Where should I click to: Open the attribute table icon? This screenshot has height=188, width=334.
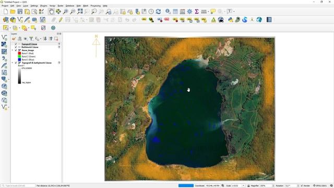pyautogui.click(x=175, y=11)
